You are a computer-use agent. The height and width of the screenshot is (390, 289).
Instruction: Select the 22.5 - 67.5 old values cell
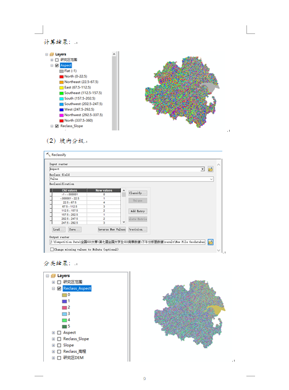click(70, 203)
